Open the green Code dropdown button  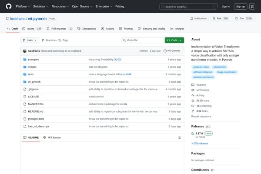[x=174, y=40]
